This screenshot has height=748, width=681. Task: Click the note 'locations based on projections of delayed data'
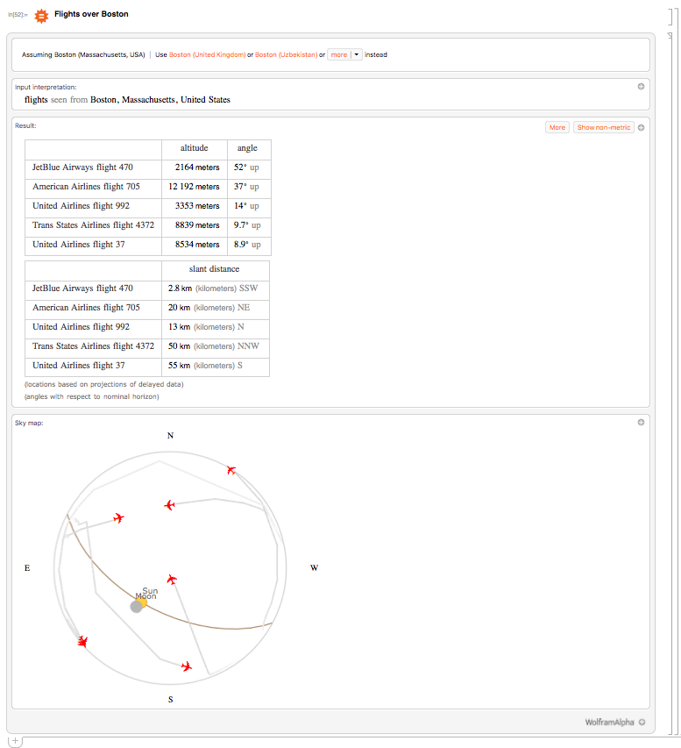pyautogui.click(x=104, y=384)
